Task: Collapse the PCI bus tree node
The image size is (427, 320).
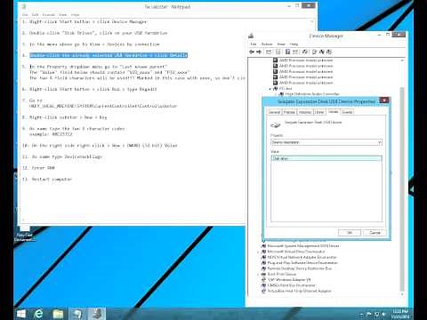Action: 270,89
